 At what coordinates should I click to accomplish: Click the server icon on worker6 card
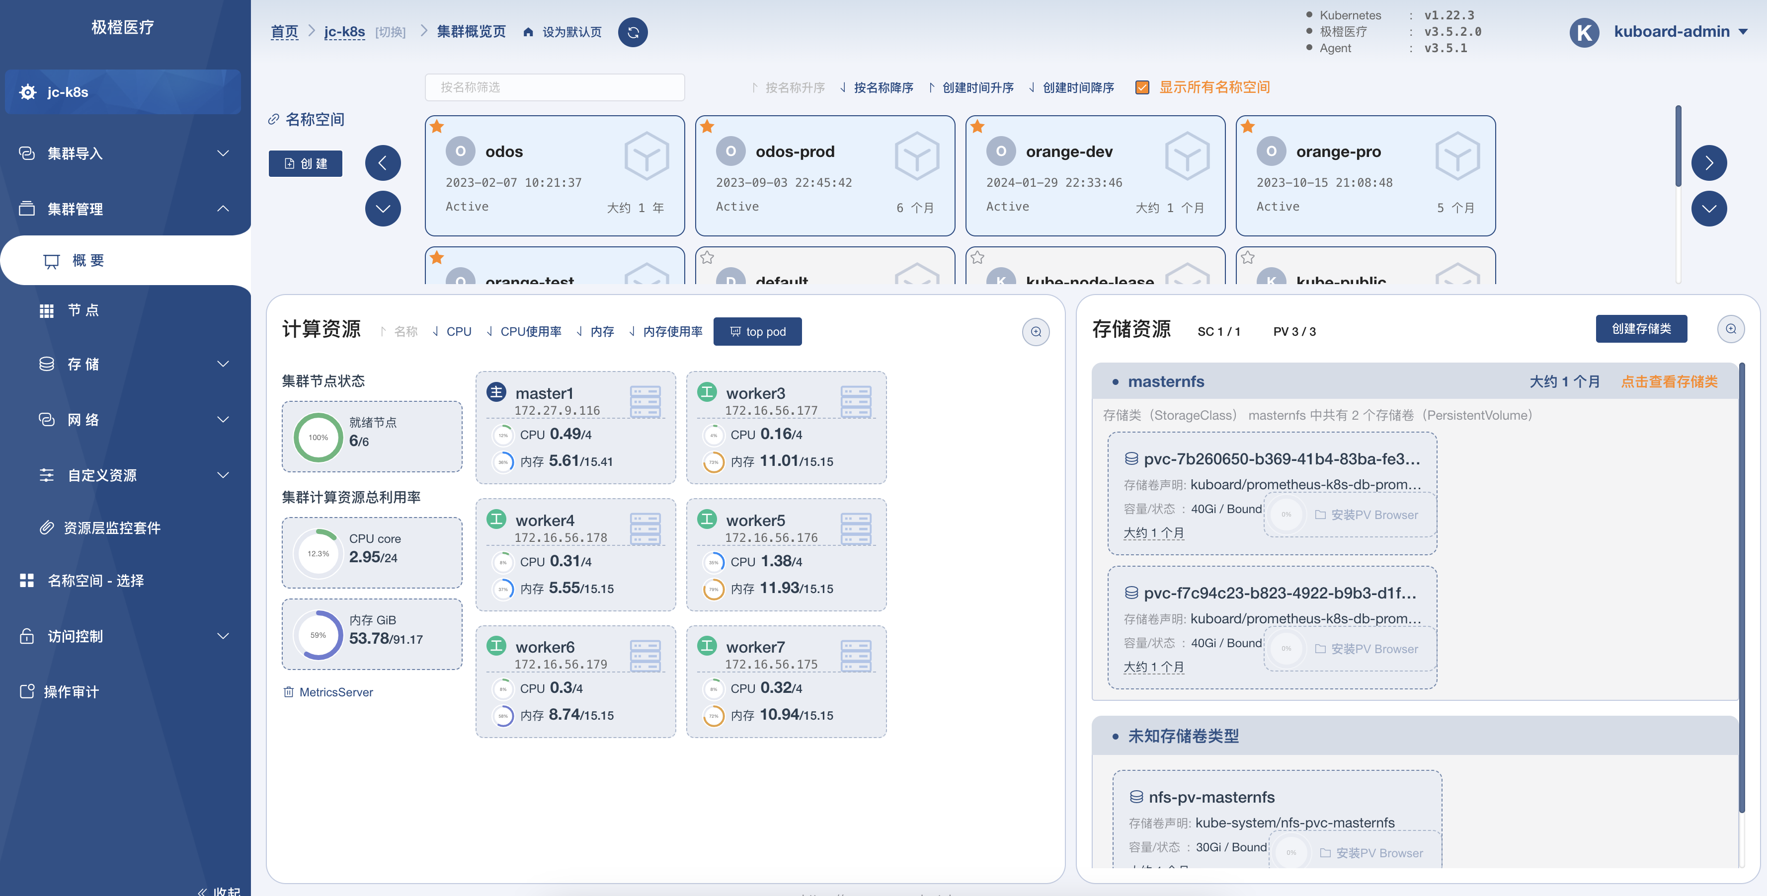click(x=645, y=656)
